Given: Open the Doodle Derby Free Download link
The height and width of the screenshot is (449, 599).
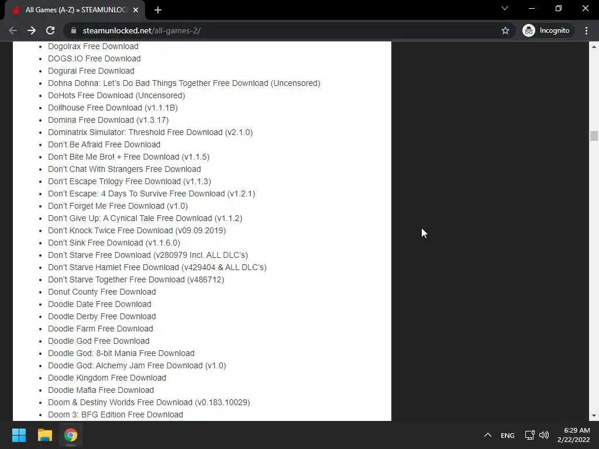Looking at the screenshot, I should [102, 316].
